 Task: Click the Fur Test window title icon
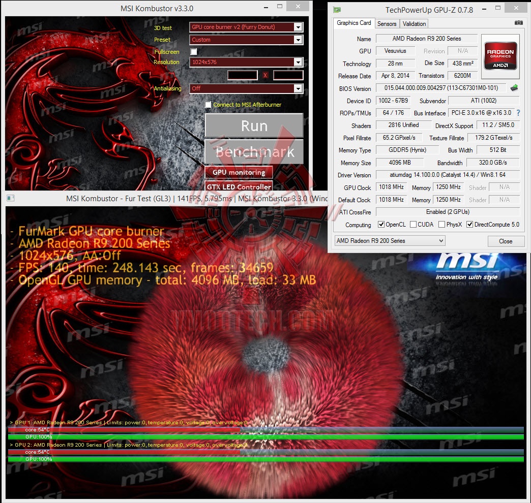11,198
